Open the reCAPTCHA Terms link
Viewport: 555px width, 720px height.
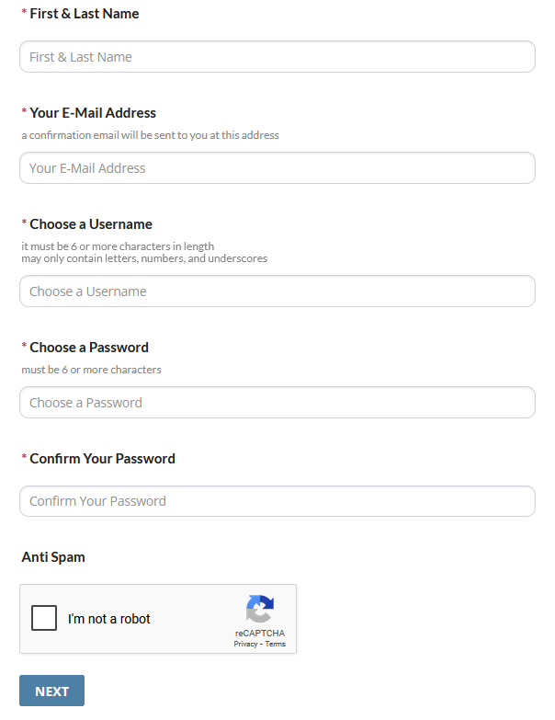pyautogui.click(x=276, y=645)
